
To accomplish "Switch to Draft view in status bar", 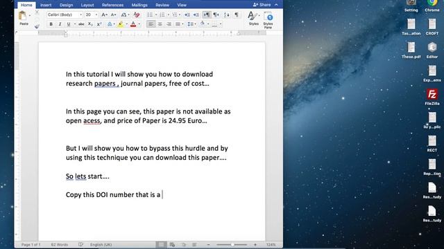I will (194, 244).
